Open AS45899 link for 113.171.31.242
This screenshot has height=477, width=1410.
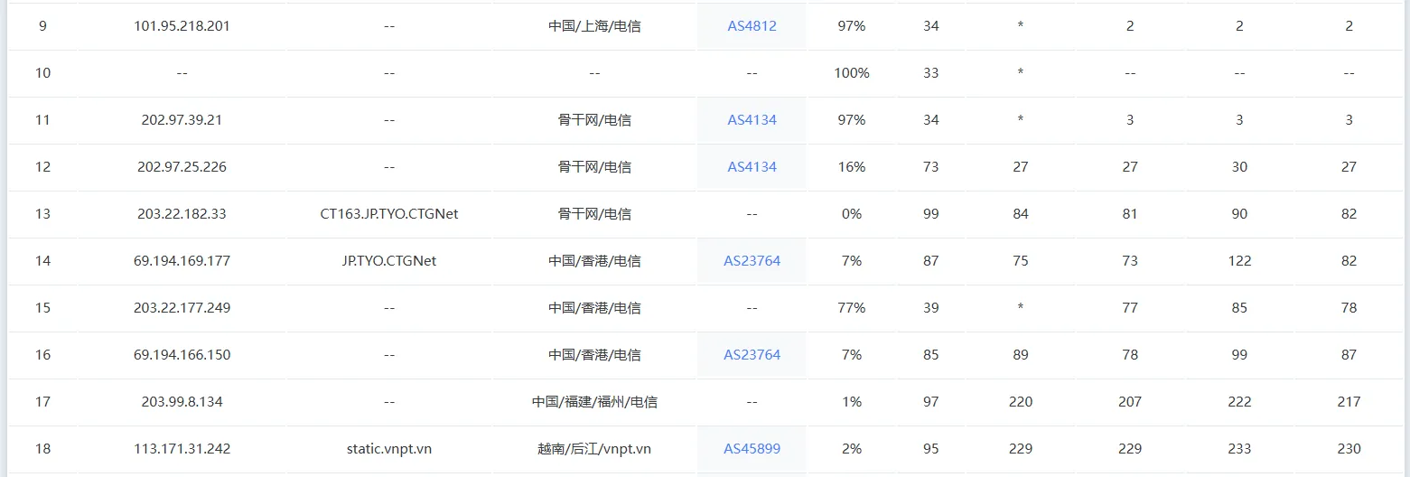(752, 449)
